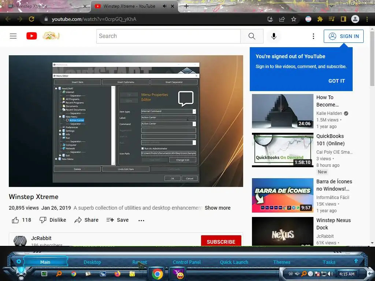Viewport: 375px width, 281px height.
Task: Start voice search with the microphone
Action: tap(274, 36)
